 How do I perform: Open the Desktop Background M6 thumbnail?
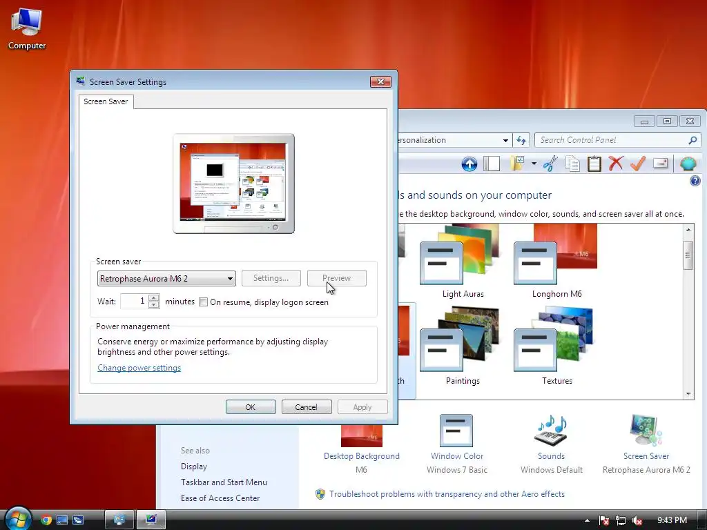(x=362, y=435)
